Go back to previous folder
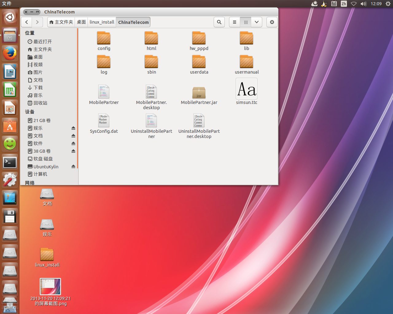393x314 pixels. (27, 22)
